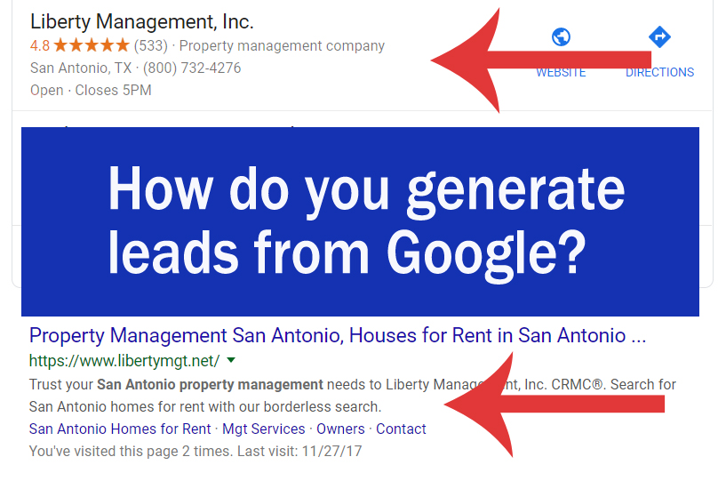The height and width of the screenshot is (481, 726).
Task: Open the 'Contact' sitelink
Action: point(401,429)
